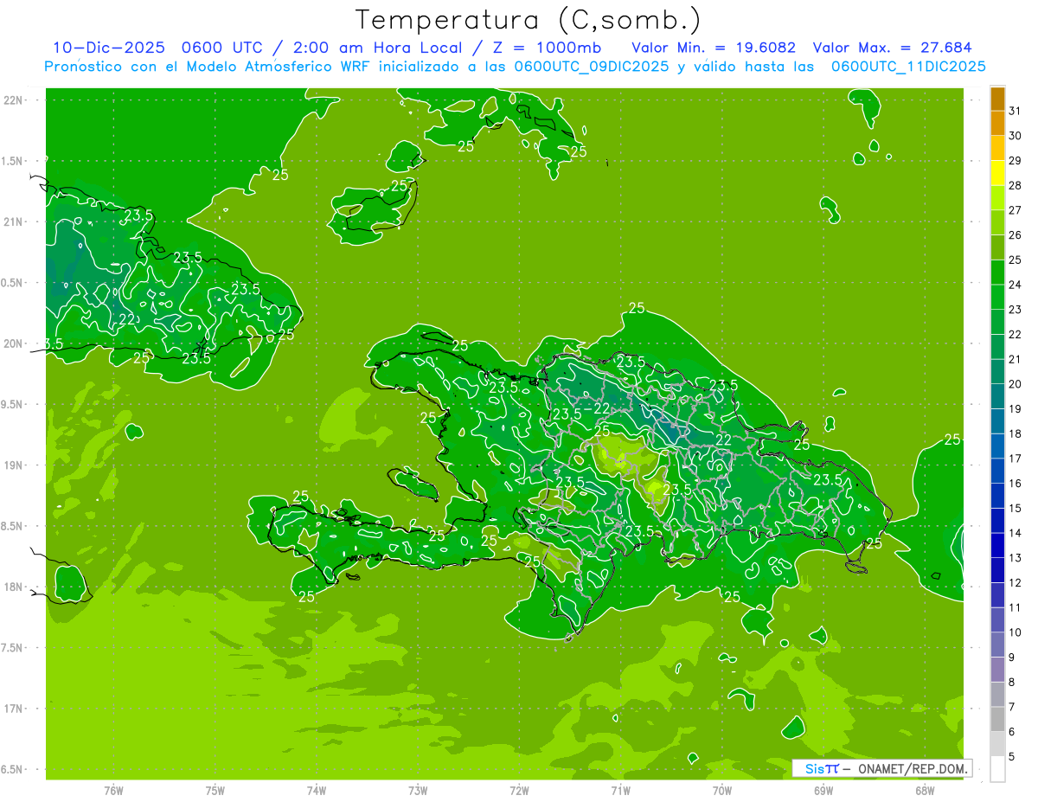The height and width of the screenshot is (802, 1038).
Task: Click the colorbar scale number "15"
Action: click(x=1015, y=509)
